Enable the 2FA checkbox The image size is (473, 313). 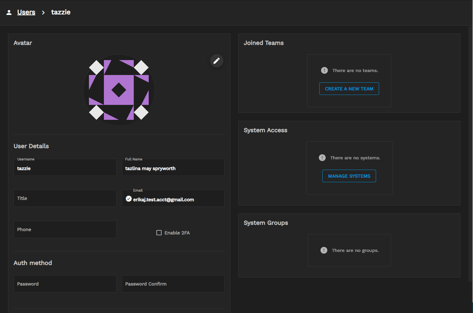159,233
